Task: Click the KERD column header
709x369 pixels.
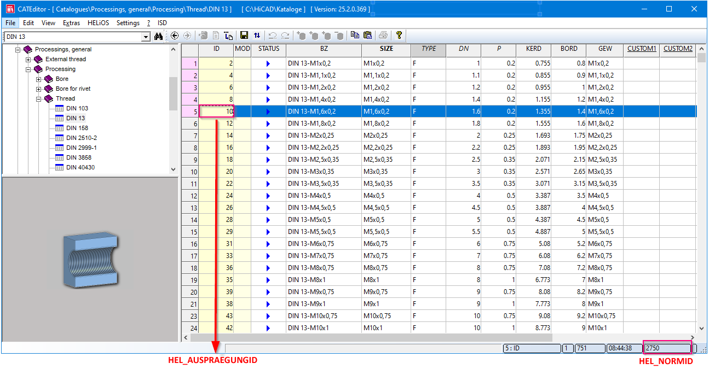Action: (533, 49)
